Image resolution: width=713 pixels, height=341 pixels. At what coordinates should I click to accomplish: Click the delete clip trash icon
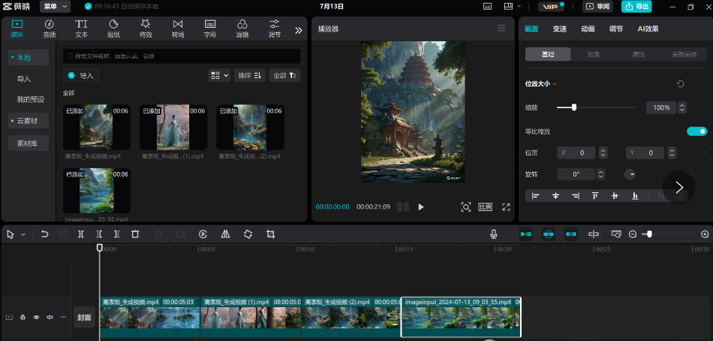tap(135, 234)
